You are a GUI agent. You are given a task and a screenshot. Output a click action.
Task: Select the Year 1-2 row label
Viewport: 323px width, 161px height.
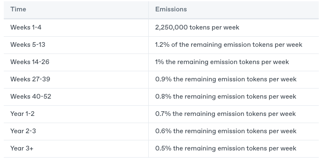click(x=22, y=114)
